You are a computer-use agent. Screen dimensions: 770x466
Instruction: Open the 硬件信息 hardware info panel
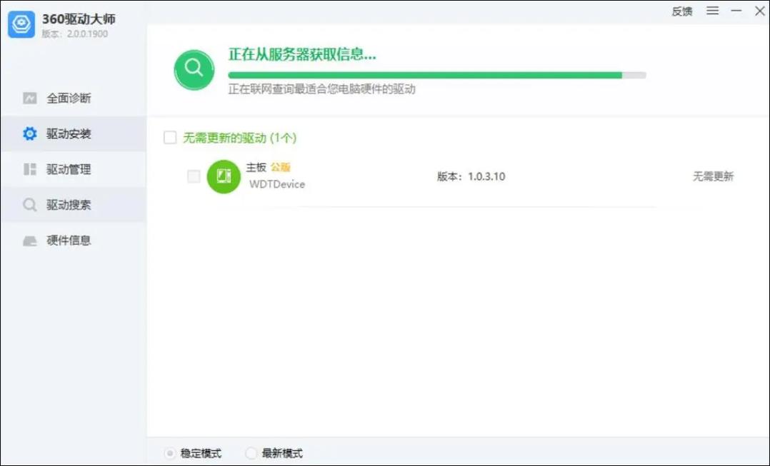point(29,240)
